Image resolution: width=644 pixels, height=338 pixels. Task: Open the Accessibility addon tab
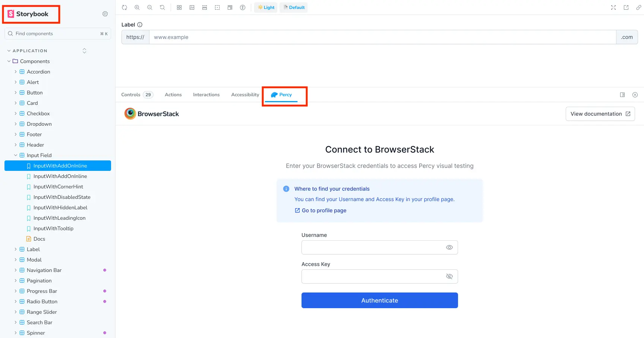click(245, 95)
